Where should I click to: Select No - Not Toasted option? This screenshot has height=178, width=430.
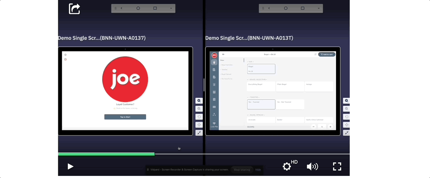point(290,104)
